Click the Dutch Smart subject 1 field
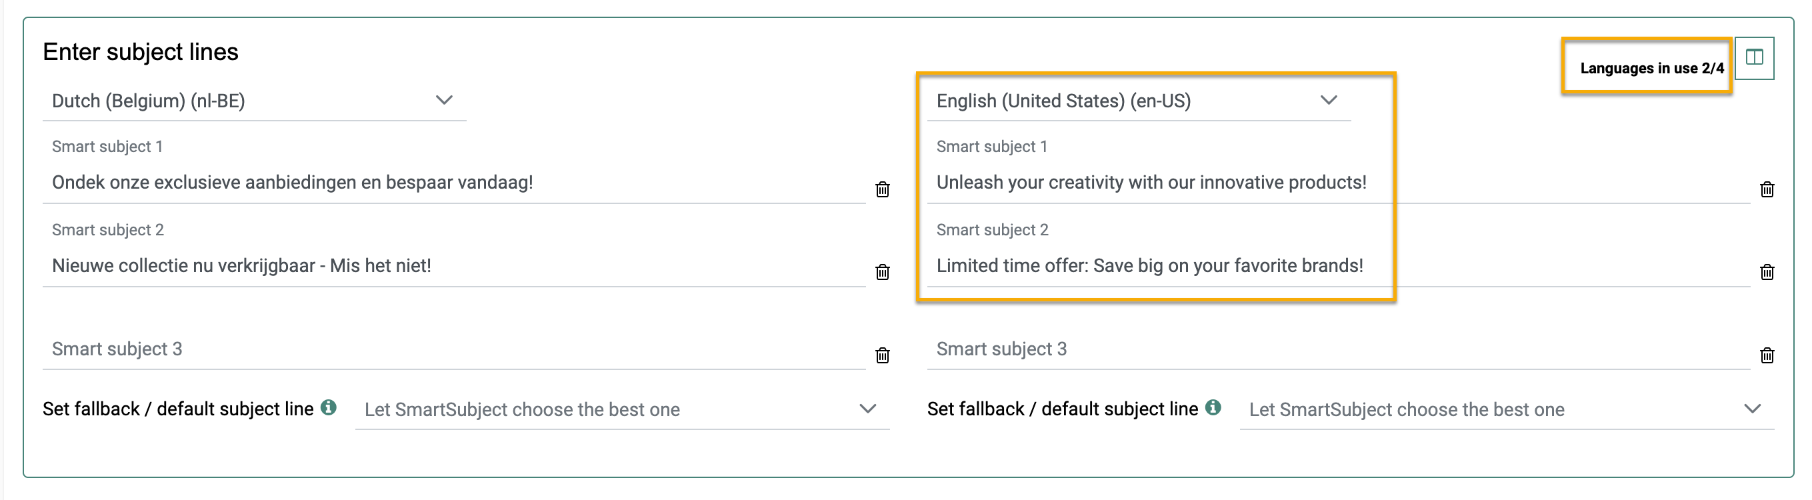 [454, 183]
